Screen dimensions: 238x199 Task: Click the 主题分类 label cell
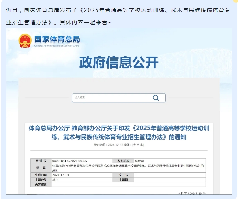(x=41, y=180)
